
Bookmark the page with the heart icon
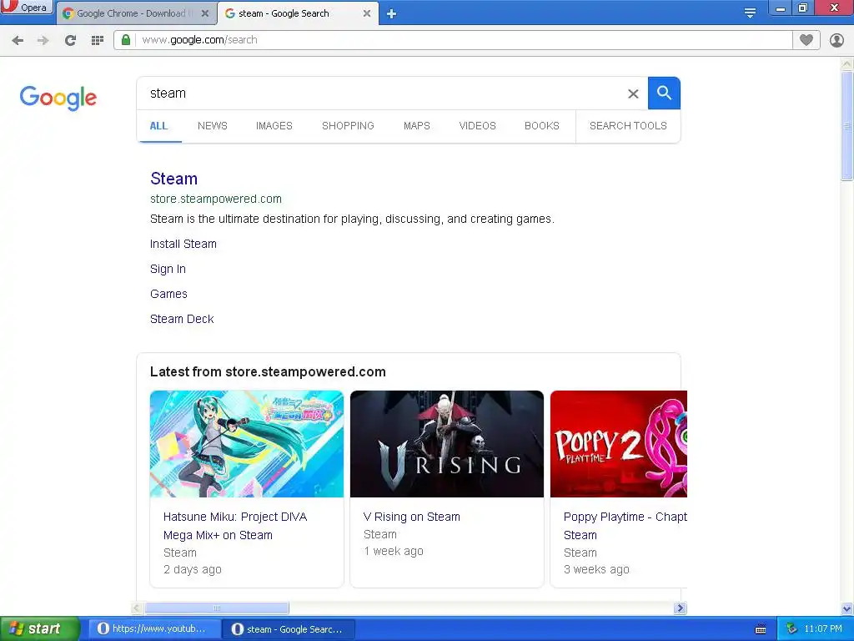pos(806,40)
